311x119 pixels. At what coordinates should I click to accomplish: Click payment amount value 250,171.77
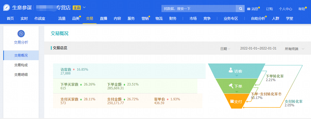pyautogui.click(x=116, y=103)
